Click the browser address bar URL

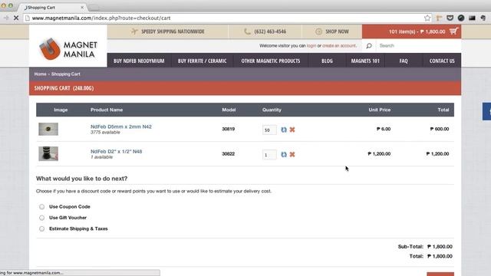[101, 18]
